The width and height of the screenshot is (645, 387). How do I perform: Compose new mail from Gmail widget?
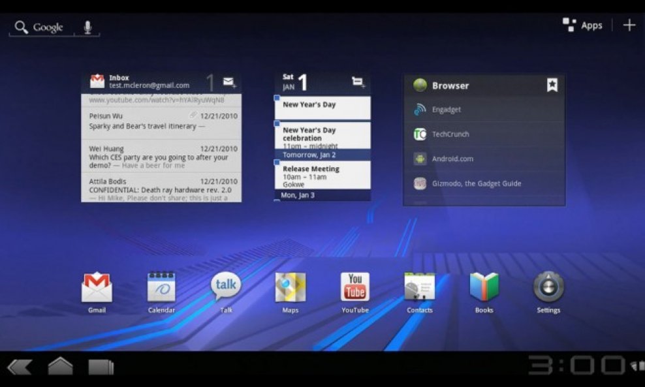[230, 82]
